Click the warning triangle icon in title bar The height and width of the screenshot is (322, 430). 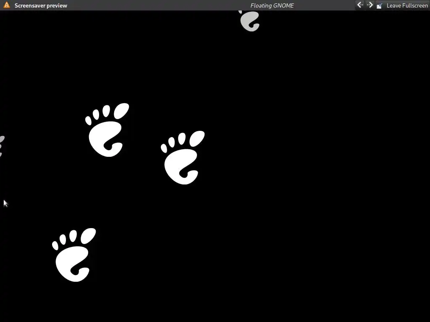(6, 5)
